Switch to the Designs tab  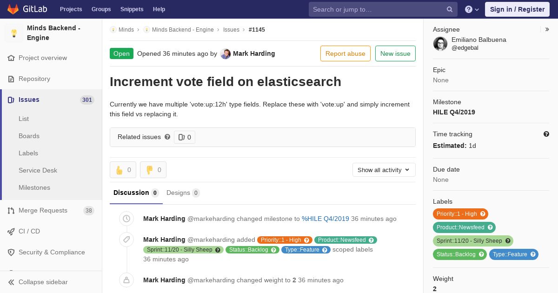[182, 193]
